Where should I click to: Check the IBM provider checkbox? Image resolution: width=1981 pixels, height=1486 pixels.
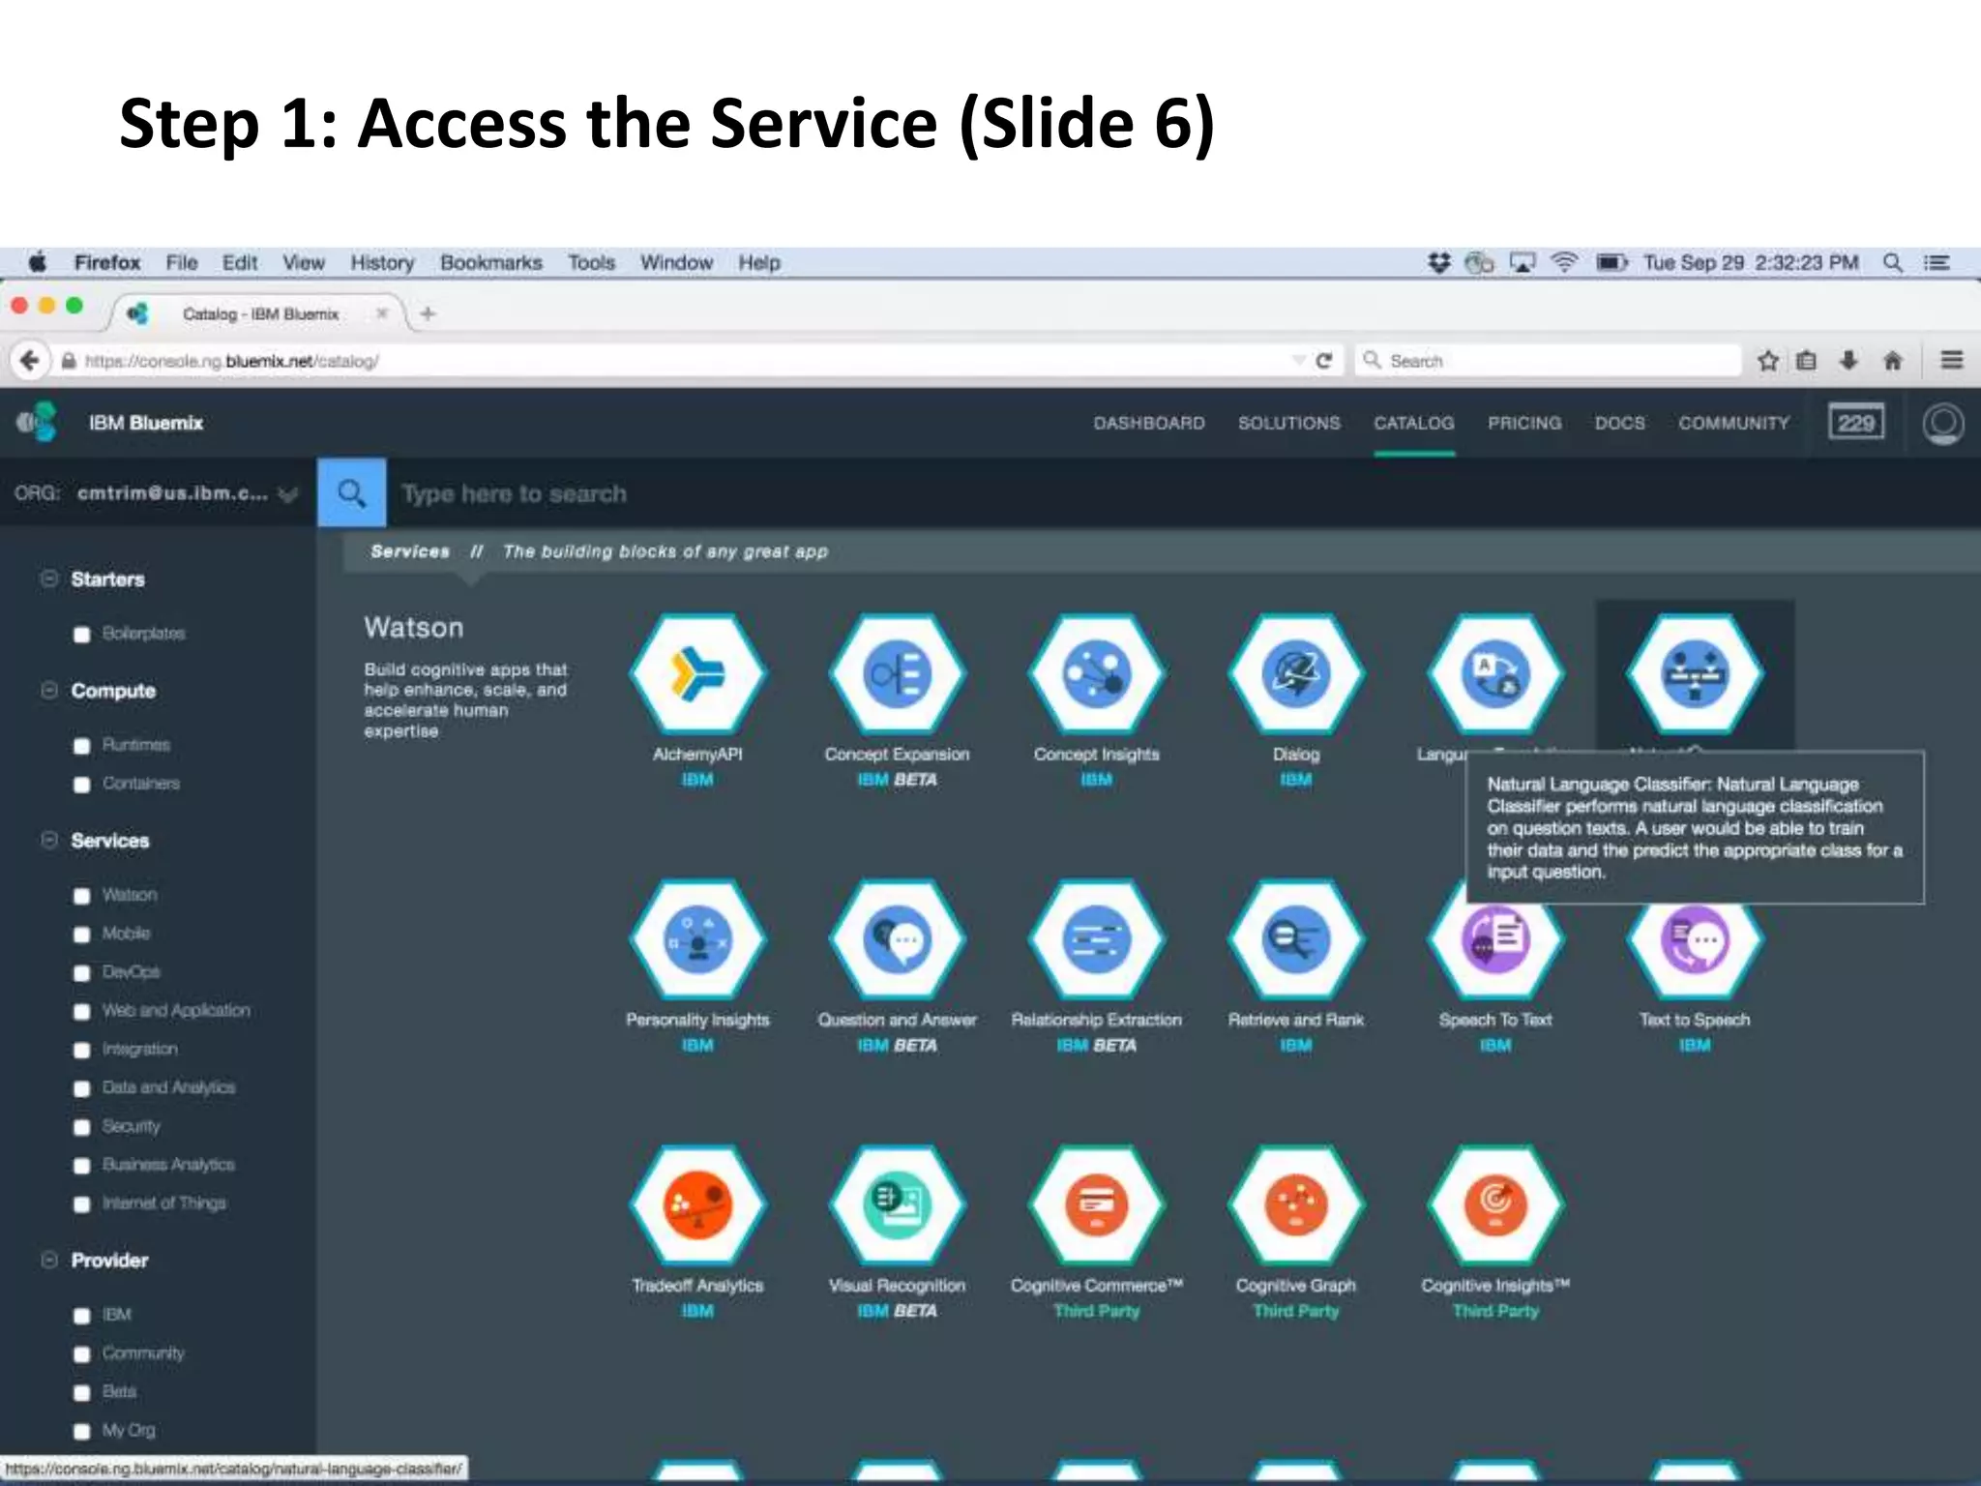(82, 1316)
